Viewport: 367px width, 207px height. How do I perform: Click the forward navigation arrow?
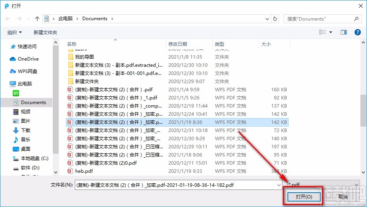[x=19, y=19]
